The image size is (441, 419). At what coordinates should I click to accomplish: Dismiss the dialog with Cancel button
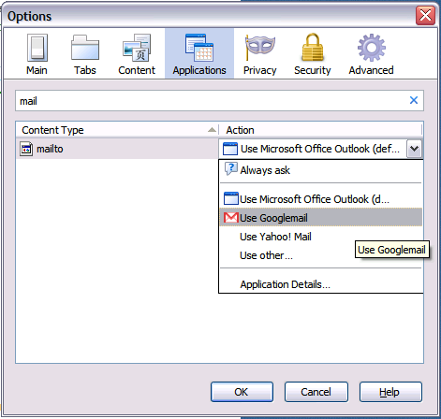pos(316,392)
